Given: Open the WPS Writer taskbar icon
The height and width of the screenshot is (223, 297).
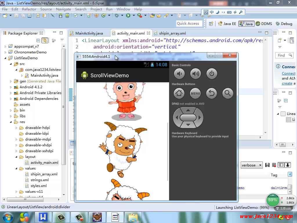Looking at the screenshot, I should coord(43,217).
